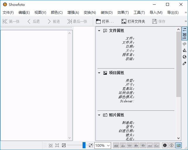Viewport: 188px width, 150px height.
Task: Expand the hidden menu bar items chevron
Action: [186, 13]
